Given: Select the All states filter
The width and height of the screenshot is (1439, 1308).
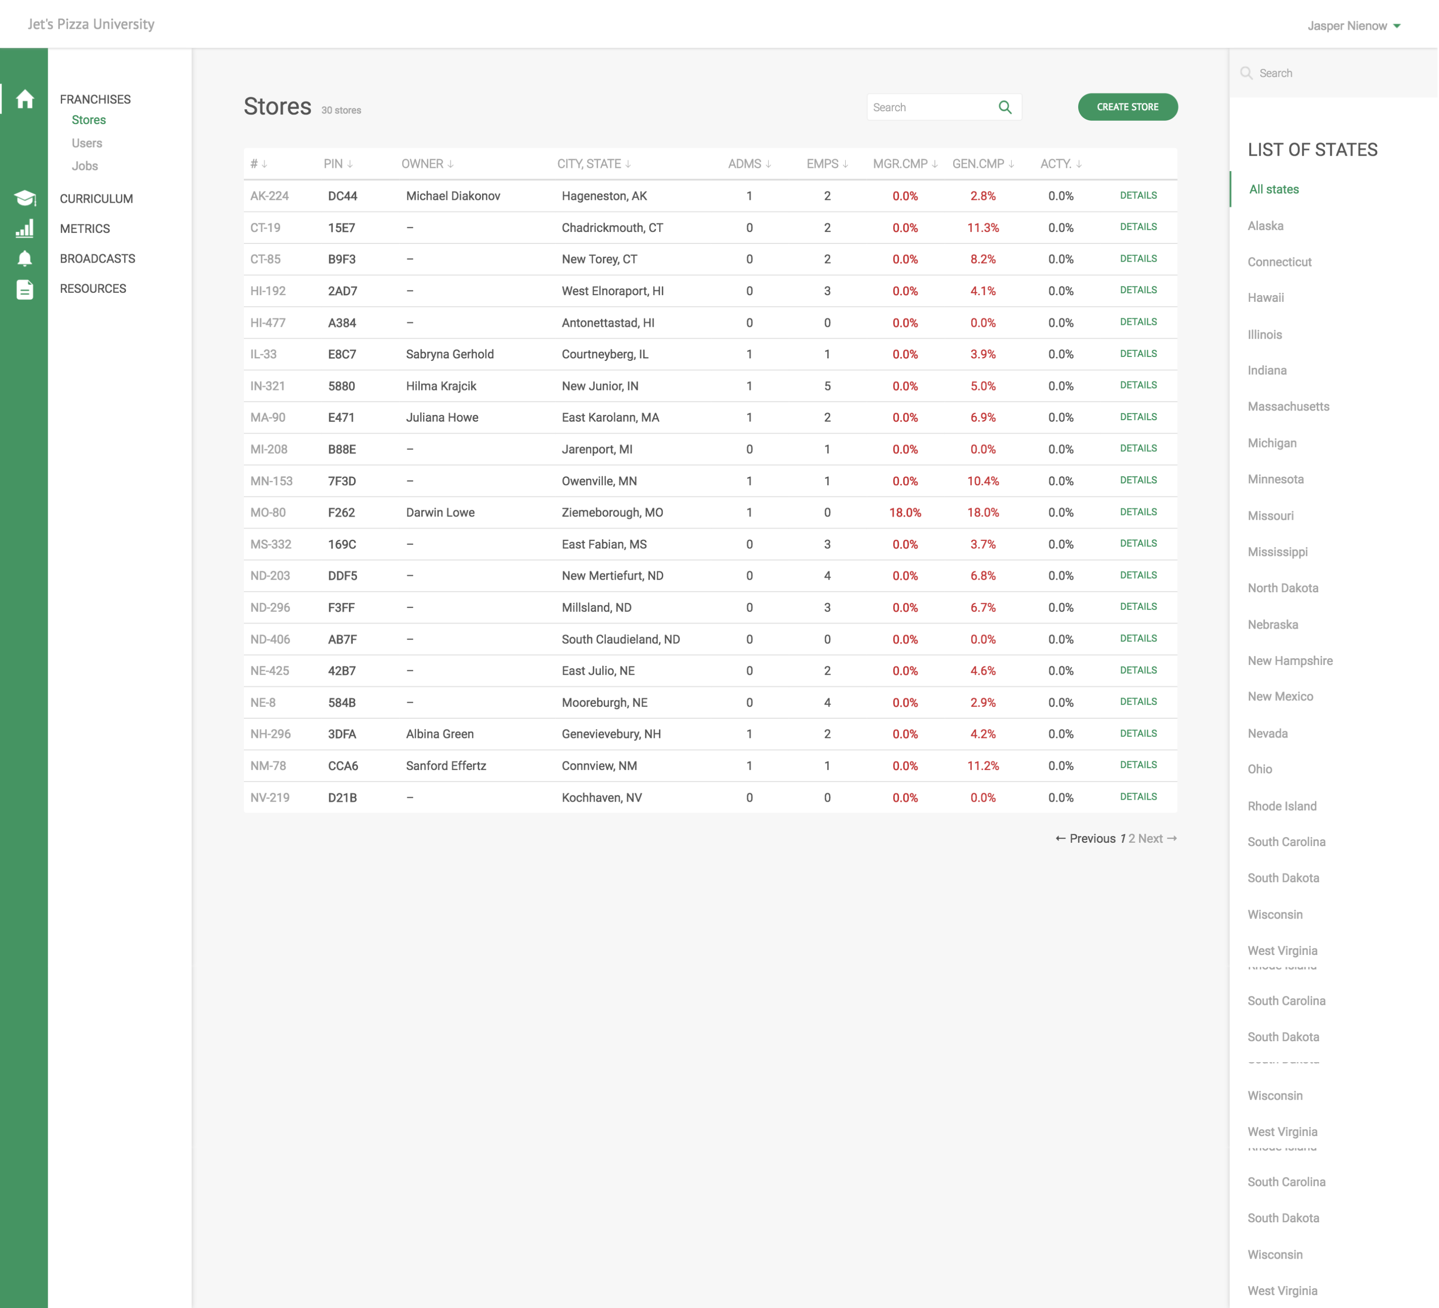Looking at the screenshot, I should pos(1273,189).
